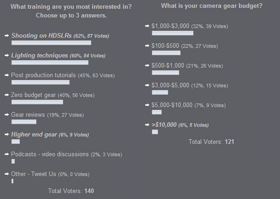Click the arrow icon beside Post production tutorials
Image resolution: width=280 pixels, height=199 pixels.
(7, 75)
